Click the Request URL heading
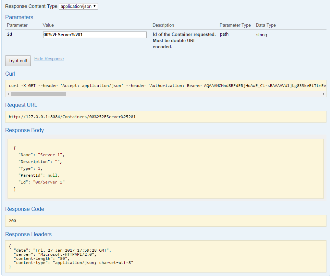Viewport: 333px width, 278px height. 21,105
